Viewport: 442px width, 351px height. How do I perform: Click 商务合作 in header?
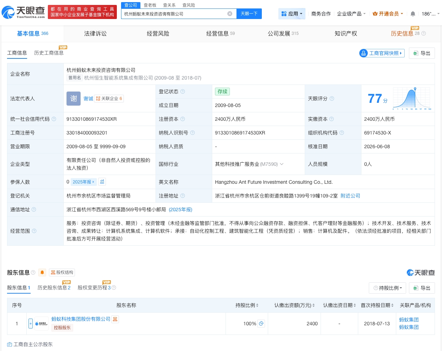tap(321, 14)
